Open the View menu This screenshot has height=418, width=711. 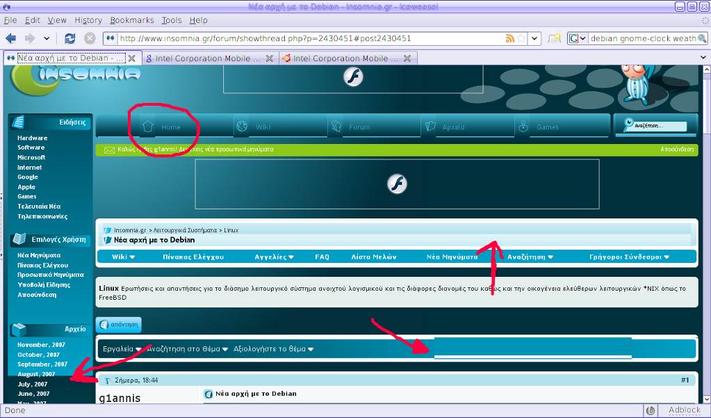coord(57,20)
